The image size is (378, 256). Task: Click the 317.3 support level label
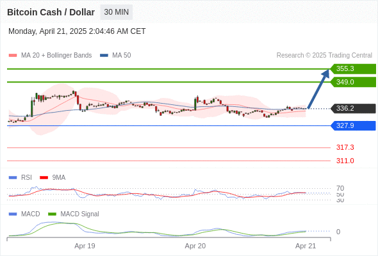[x=345, y=147]
